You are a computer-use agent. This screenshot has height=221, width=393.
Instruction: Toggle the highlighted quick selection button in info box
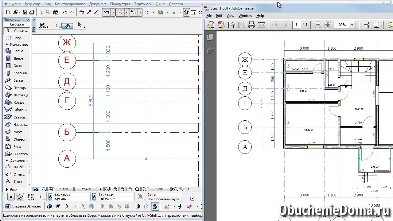point(68,26)
